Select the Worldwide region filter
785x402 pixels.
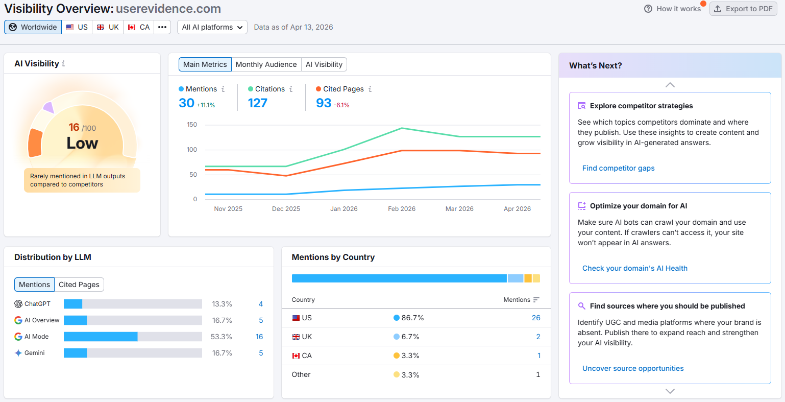[x=33, y=27]
